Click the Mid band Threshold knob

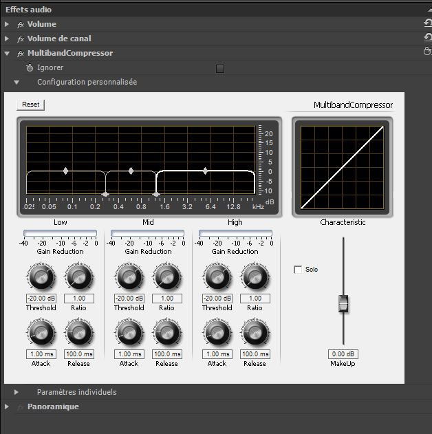click(129, 277)
